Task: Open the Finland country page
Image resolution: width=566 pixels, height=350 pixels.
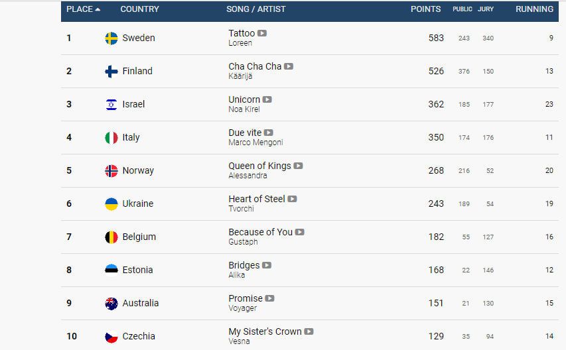Action: (137, 71)
